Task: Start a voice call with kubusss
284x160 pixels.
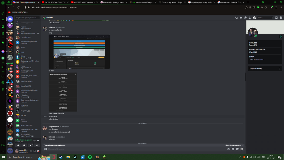Action: 237,18
